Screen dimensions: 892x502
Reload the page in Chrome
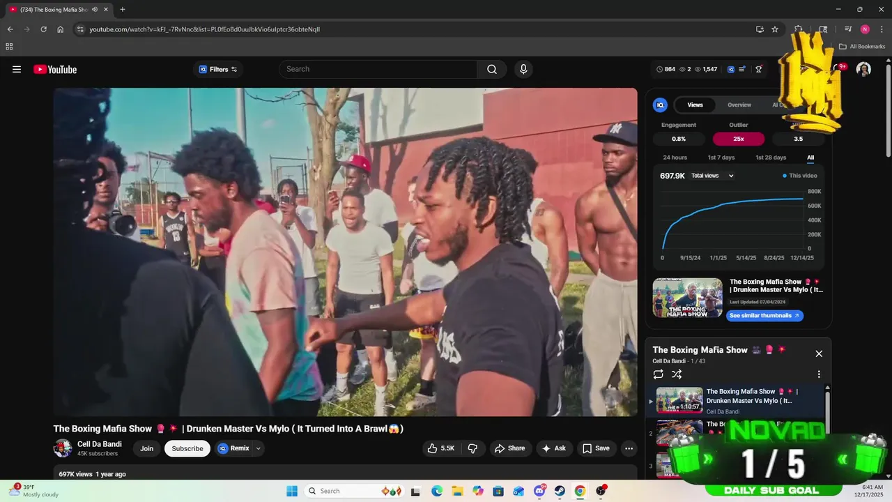click(43, 29)
